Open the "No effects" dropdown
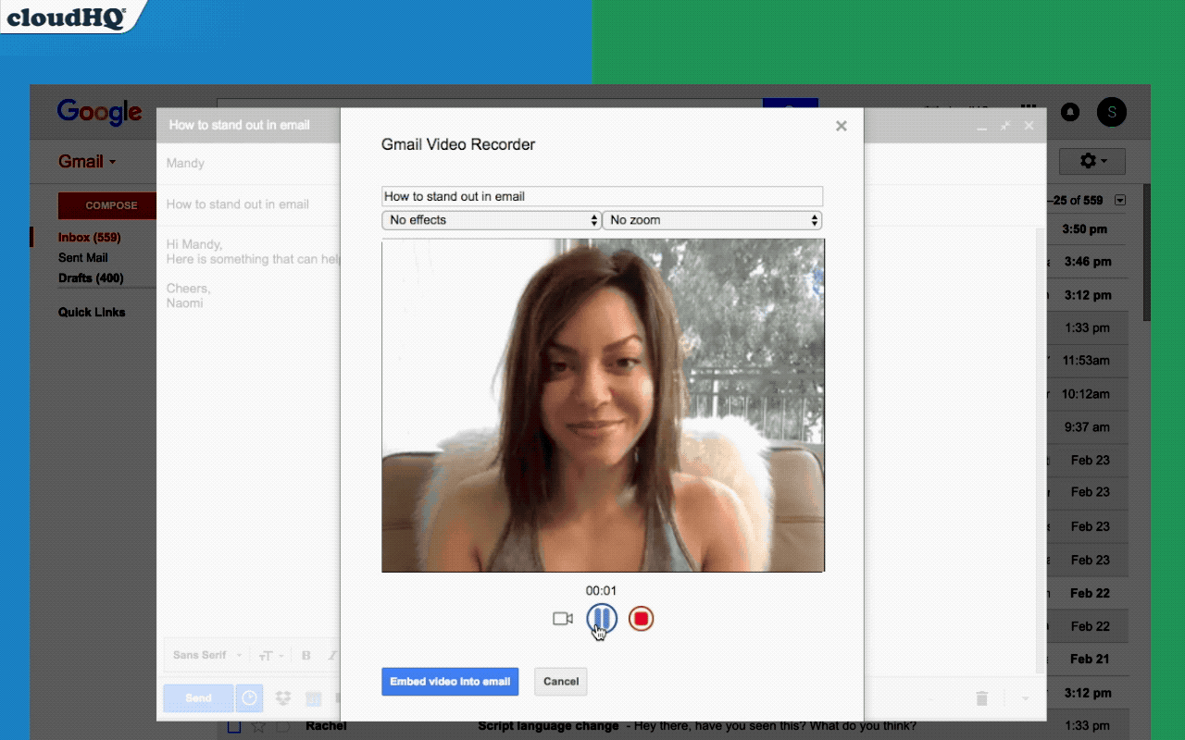This screenshot has height=740, width=1185. click(491, 220)
